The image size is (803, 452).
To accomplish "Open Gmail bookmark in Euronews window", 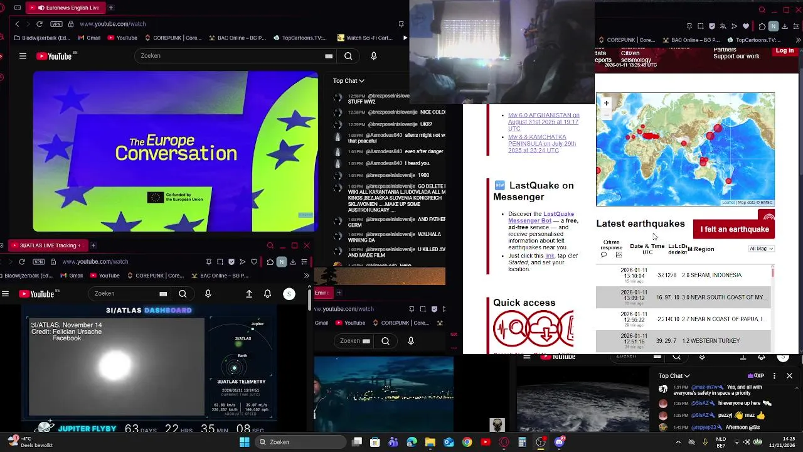I will [x=88, y=38].
